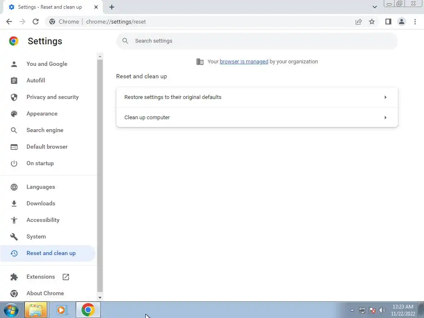Open Default browser settings

pos(47,147)
